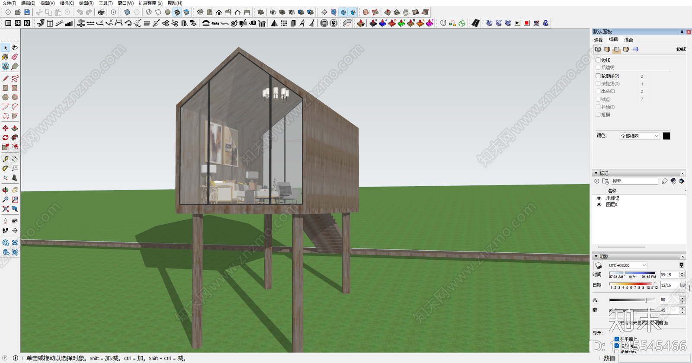
Task: Click the record red square toolbar icon
Action: [527, 23]
